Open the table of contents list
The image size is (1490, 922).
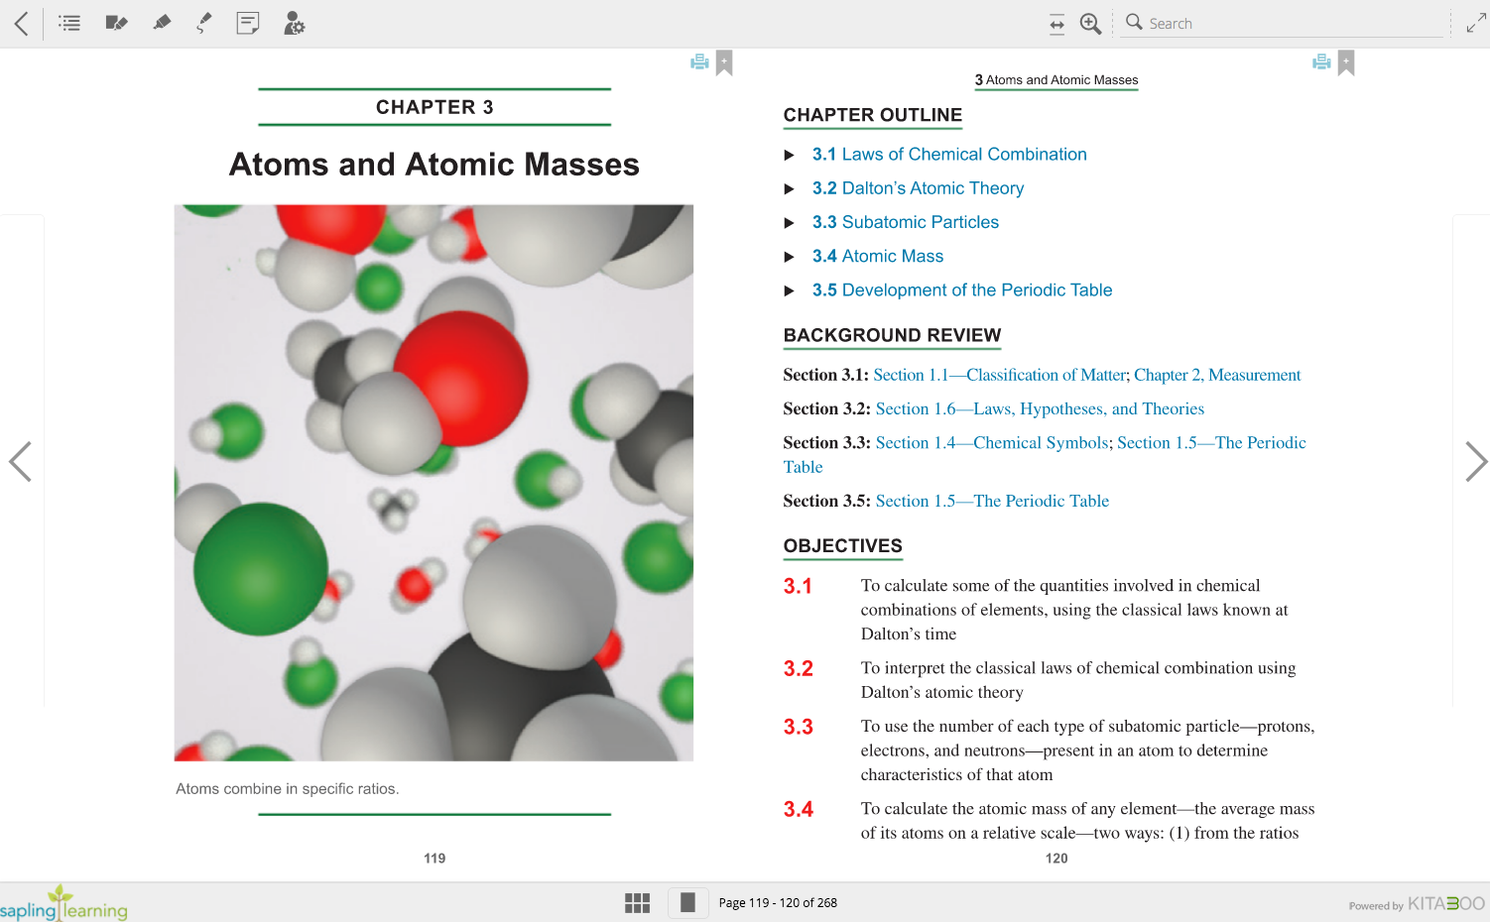pyautogui.click(x=69, y=23)
